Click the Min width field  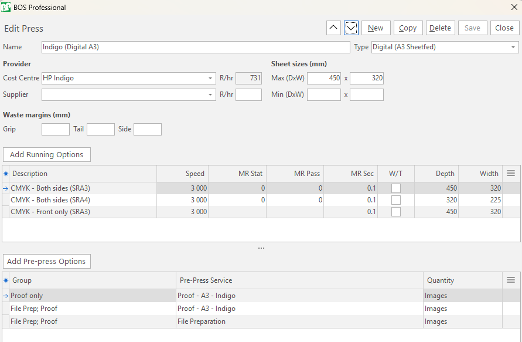[367, 94]
